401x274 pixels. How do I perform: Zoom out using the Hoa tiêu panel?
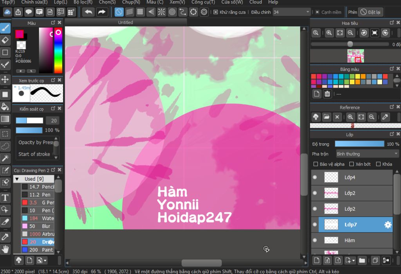pyautogui.click(x=350, y=33)
